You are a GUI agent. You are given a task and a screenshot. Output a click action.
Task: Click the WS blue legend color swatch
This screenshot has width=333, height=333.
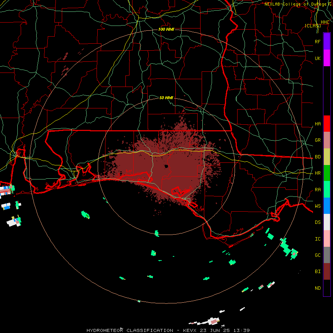327,206
